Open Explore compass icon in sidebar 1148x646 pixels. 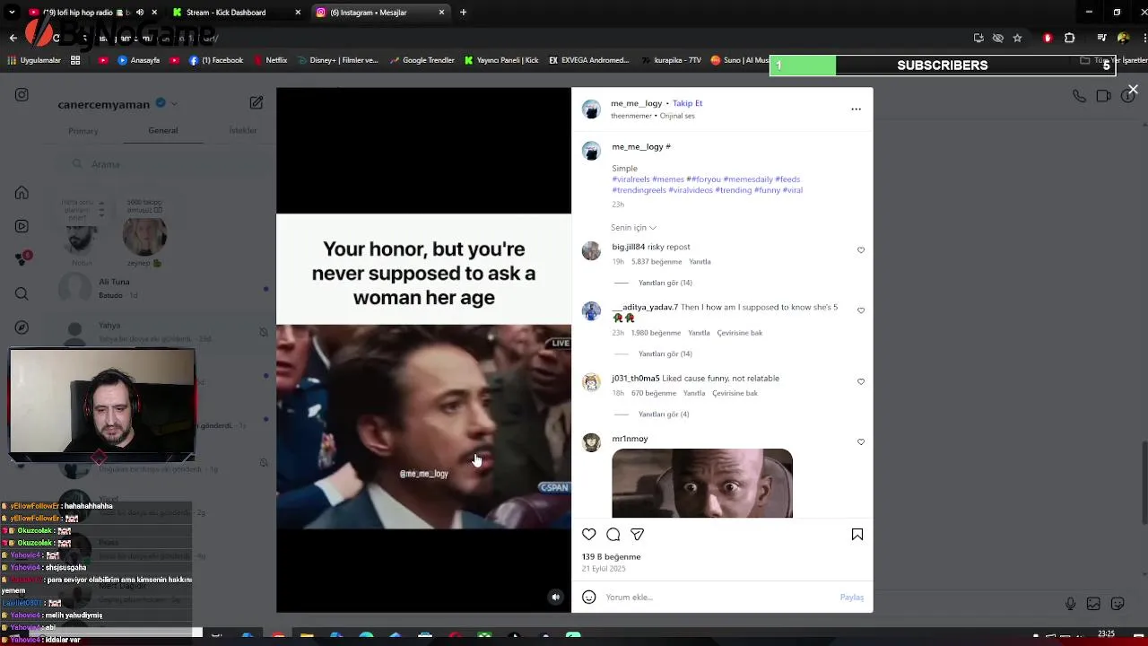(x=22, y=327)
